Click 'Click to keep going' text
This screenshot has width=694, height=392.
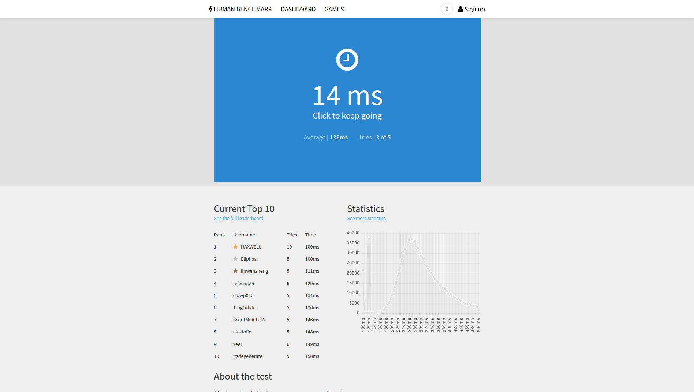click(x=347, y=116)
